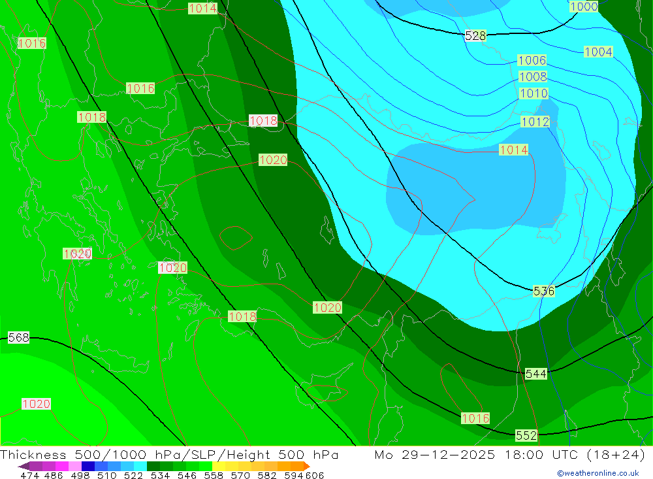Select the darkest green legend swatch
The image size is (653, 479).
pyautogui.click(x=153, y=466)
